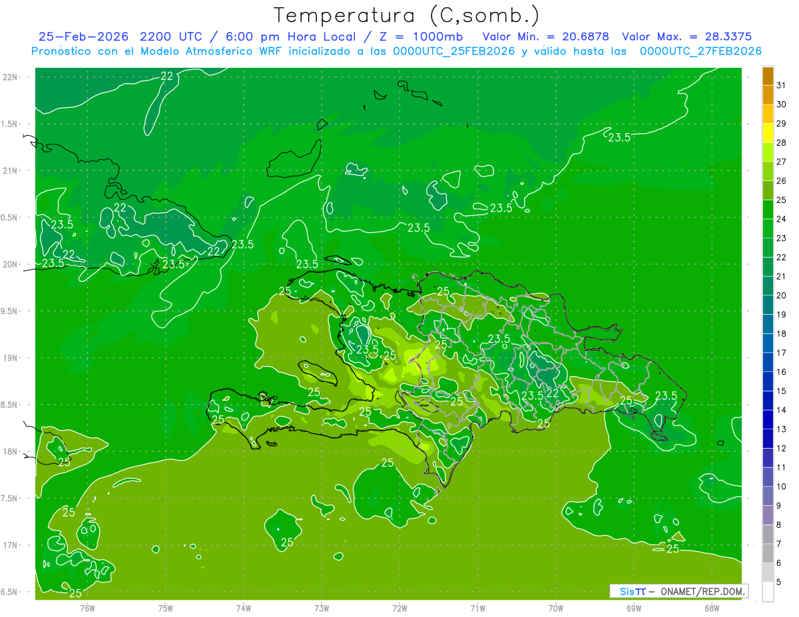799x617 pixels.
Task: Click purple legend swatch between 8 and 9
Action: (768, 515)
